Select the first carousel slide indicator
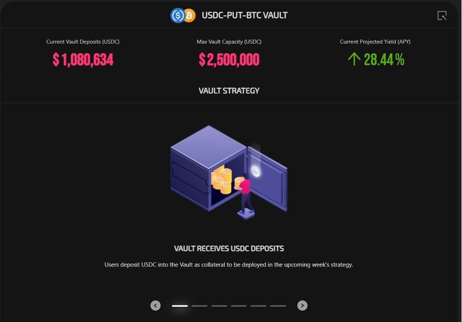Screen dimensions: 462x322 [180, 306]
